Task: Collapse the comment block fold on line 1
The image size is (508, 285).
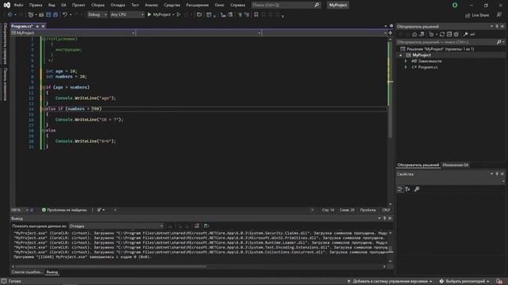Action: 44,39
